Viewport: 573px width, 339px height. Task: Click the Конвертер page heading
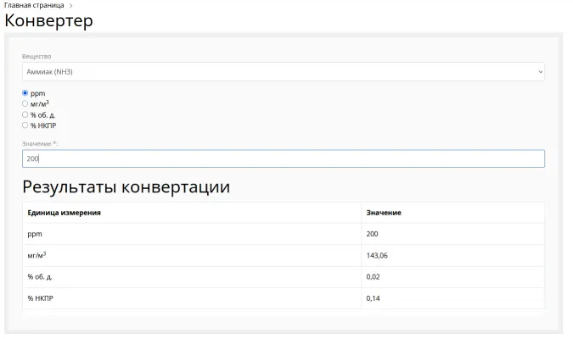(x=48, y=20)
